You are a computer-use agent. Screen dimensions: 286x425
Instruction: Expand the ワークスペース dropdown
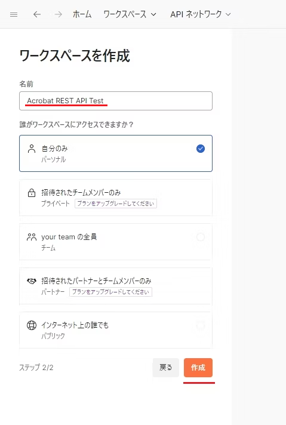(x=130, y=14)
